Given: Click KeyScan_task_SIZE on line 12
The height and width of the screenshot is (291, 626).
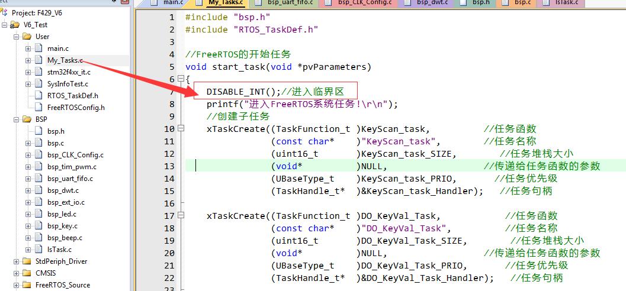Looking at the screenshot, I should point(406,153).
